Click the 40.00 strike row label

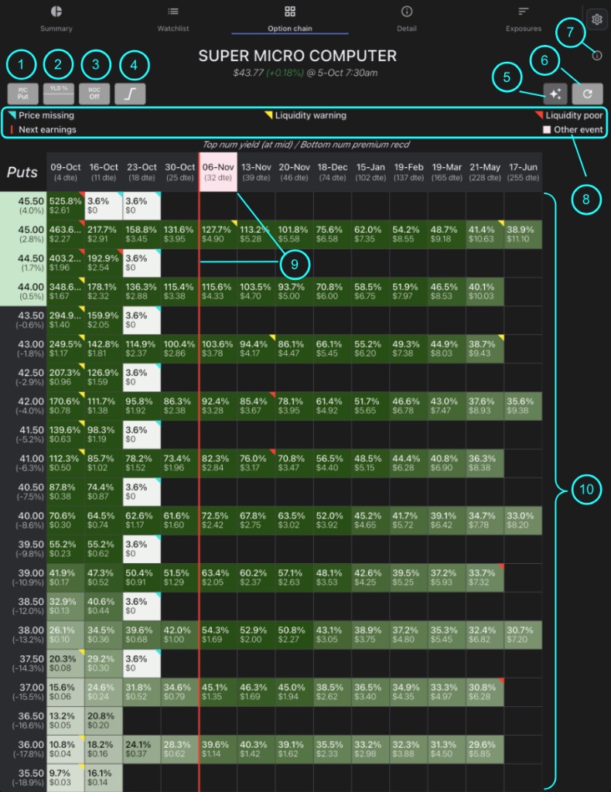click(x=23, y=521)
